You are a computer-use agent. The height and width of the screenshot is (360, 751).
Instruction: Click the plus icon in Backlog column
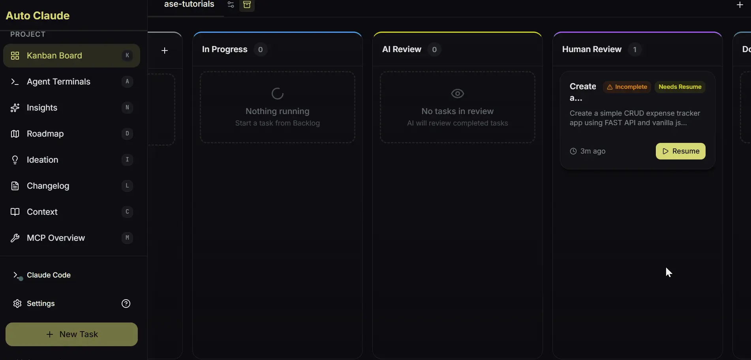[165, 51]
